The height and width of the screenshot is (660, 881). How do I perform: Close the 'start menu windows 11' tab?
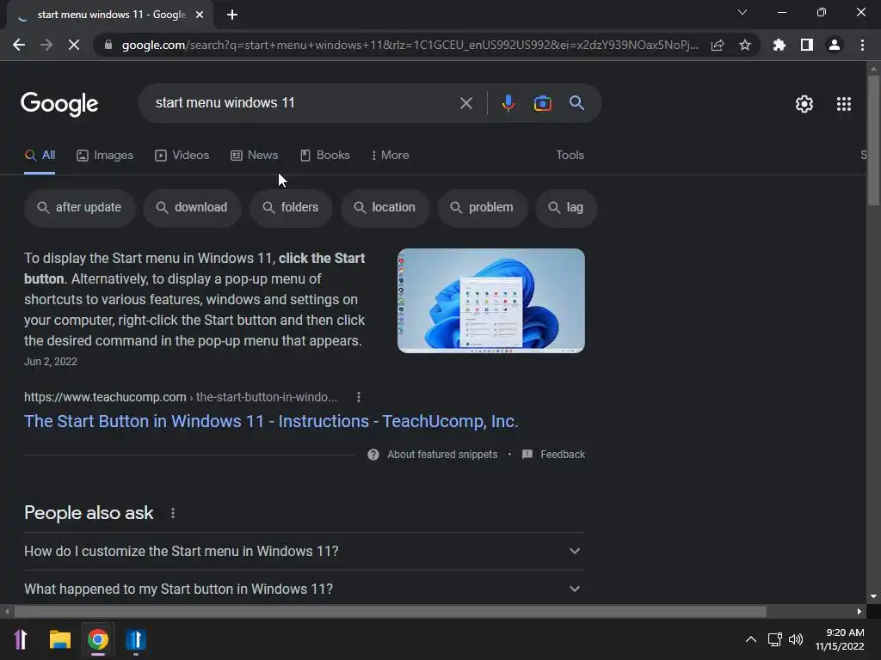pyautogui.click(x=200, y=15)
